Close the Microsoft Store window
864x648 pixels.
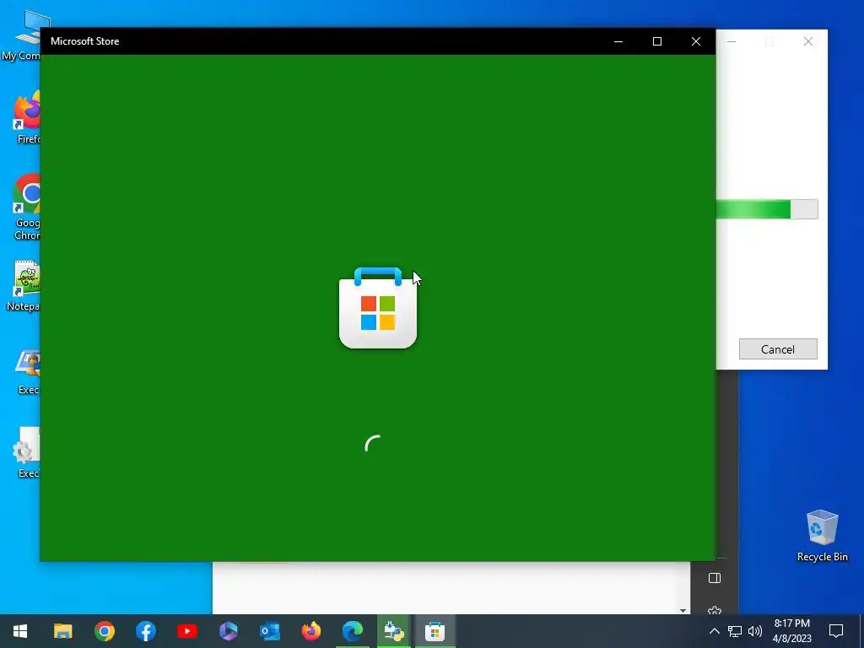click(696, 41)
